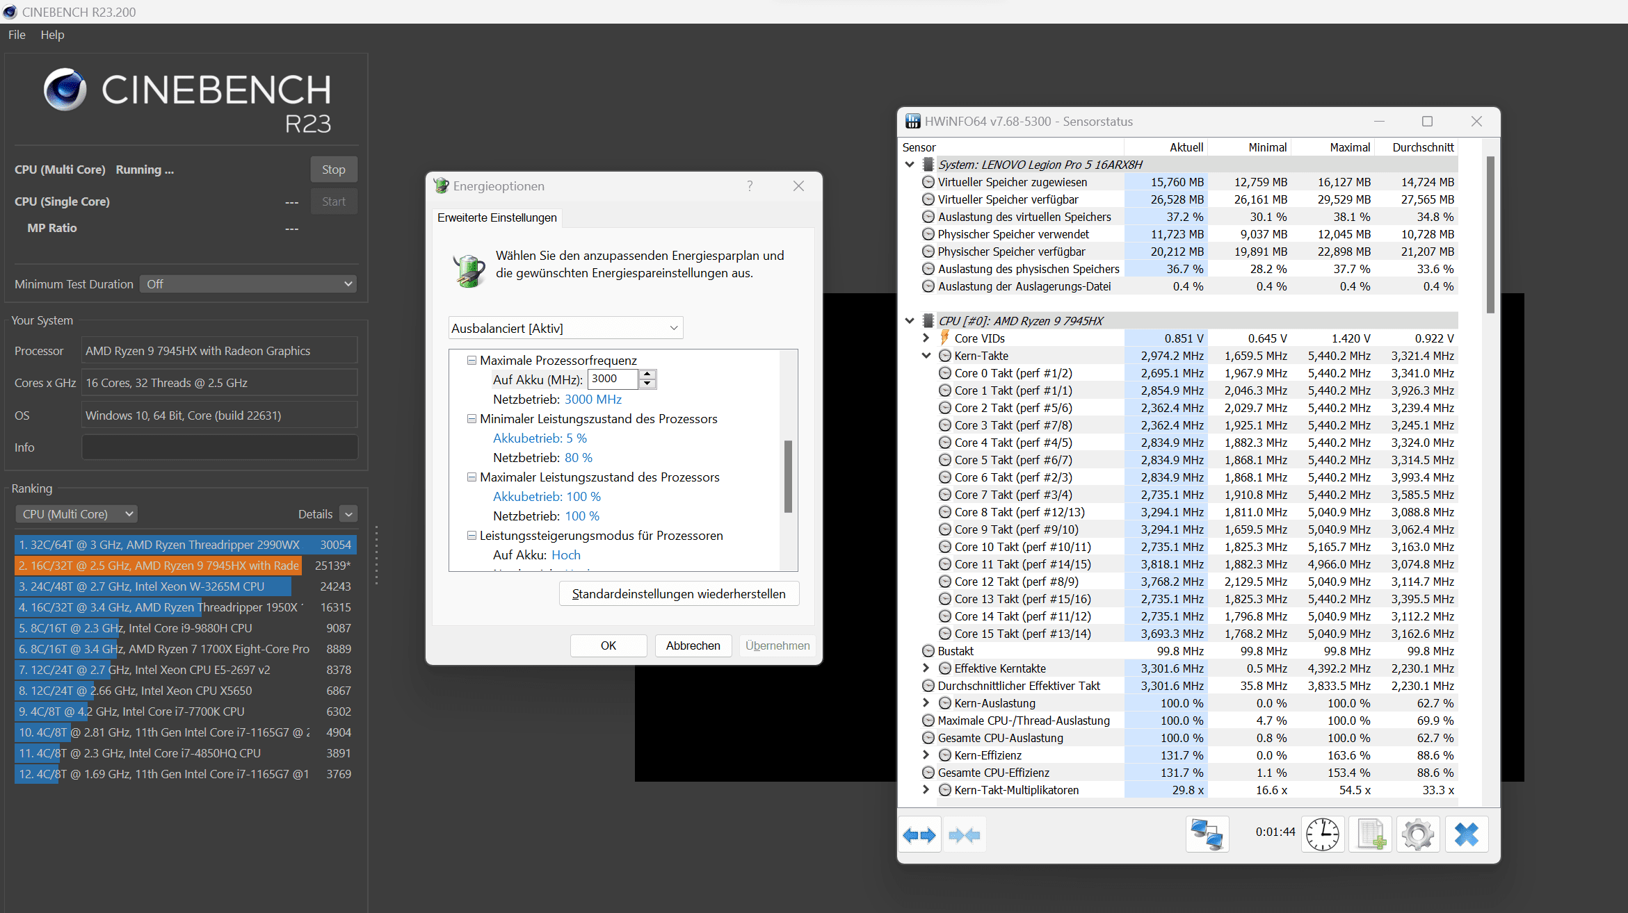1628x913 pixels.
Task: Open the Help menu in Cinebench
Action: click(52, 35)
